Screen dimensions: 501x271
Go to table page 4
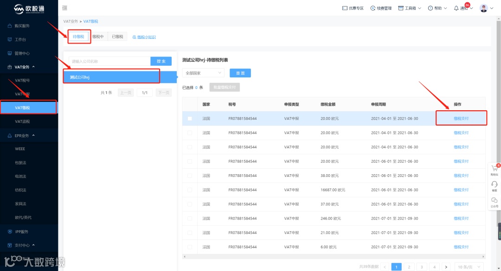[x=434, y=267]
